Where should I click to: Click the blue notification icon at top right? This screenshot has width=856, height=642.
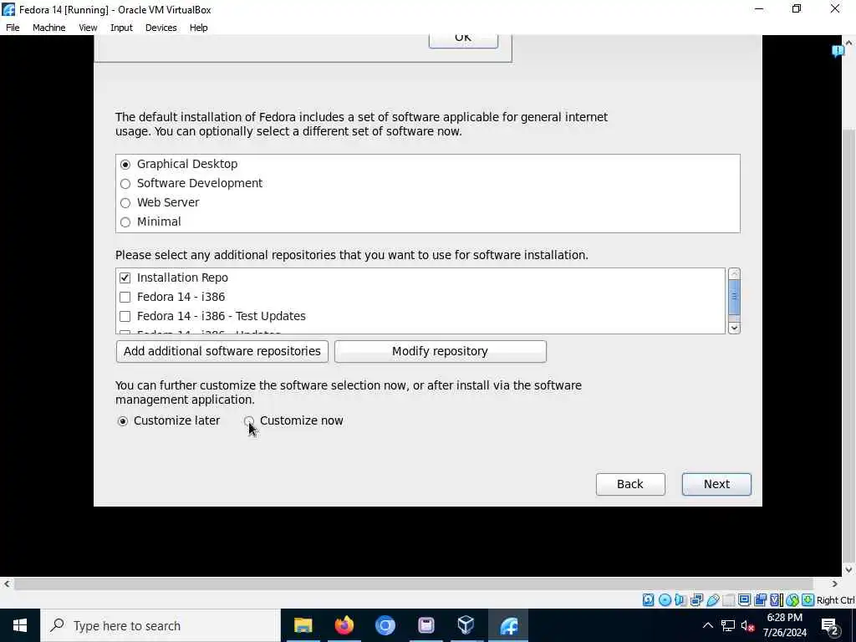tap(838, 51)
